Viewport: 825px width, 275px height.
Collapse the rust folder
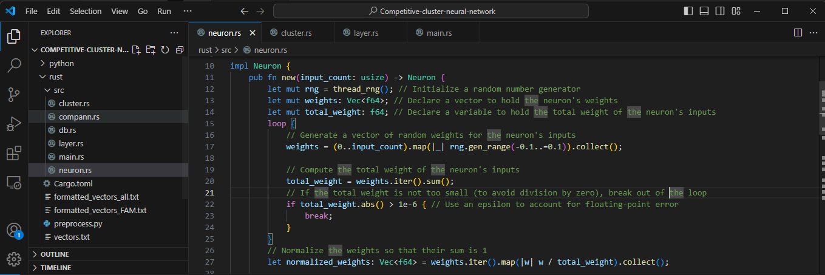pyautogui.click(x=109, y=77)
